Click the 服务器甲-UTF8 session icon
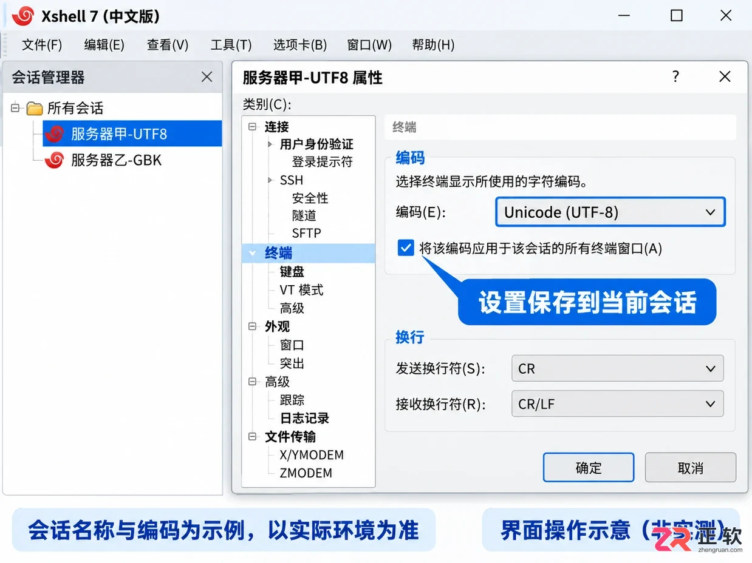752x563 pixels. click(x=55, y=133)
